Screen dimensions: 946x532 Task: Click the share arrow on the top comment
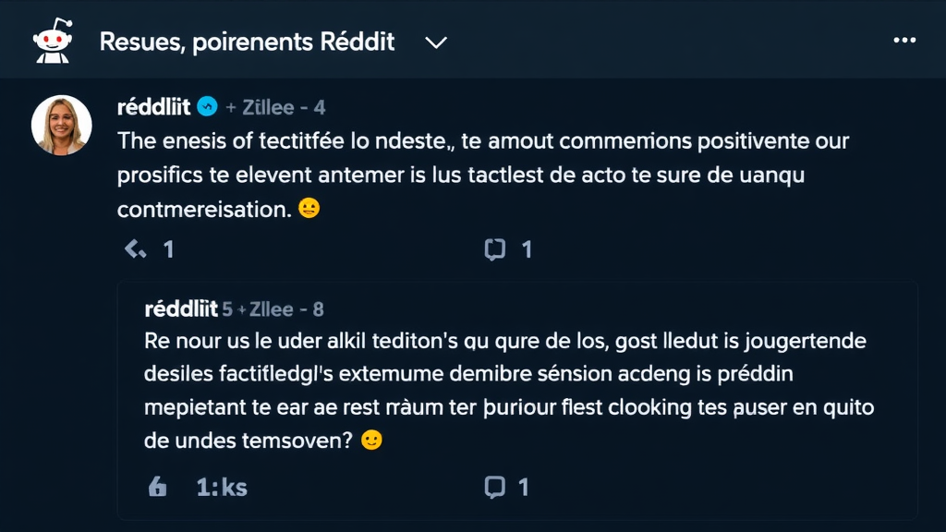132,248
